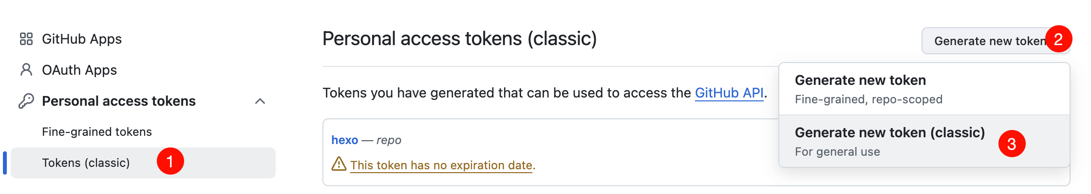Click the Personal access tokens sidebar label
This screenshot has height=194, width=1091.
click(119, 101)
